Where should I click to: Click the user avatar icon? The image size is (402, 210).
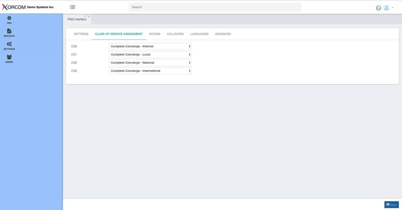click(x=386, y=8)
